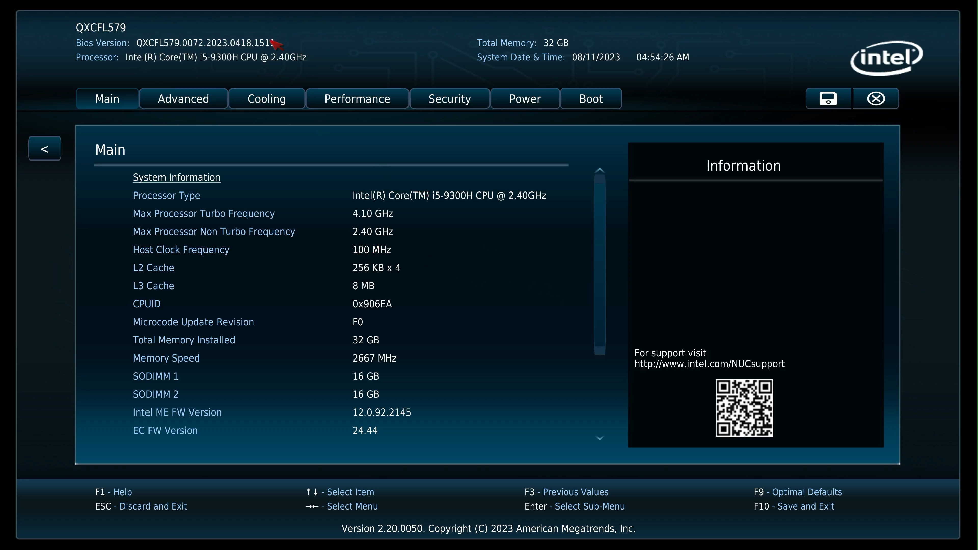Click the exit (circled X) icon
Image resolution: width=978 pixels, height=550 pixels.
(876, 99)
